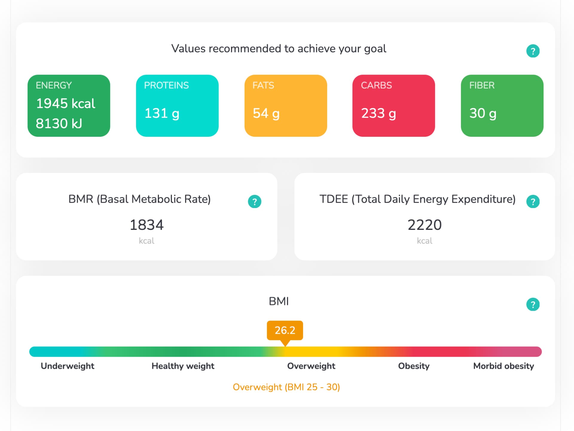Click the Overweight (BMI 25 - 30) link
The image size is (574, 431).
[x=287, y=387]
